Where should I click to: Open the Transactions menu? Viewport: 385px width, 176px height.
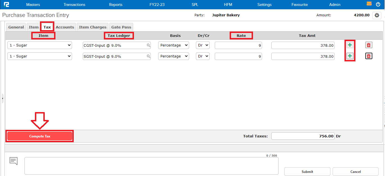(x=74, y=5)
